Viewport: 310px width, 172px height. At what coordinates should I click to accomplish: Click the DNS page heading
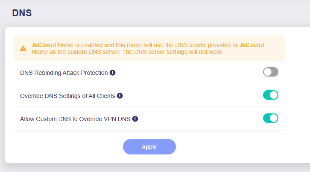pyautogui.click(x=22, y=13)
